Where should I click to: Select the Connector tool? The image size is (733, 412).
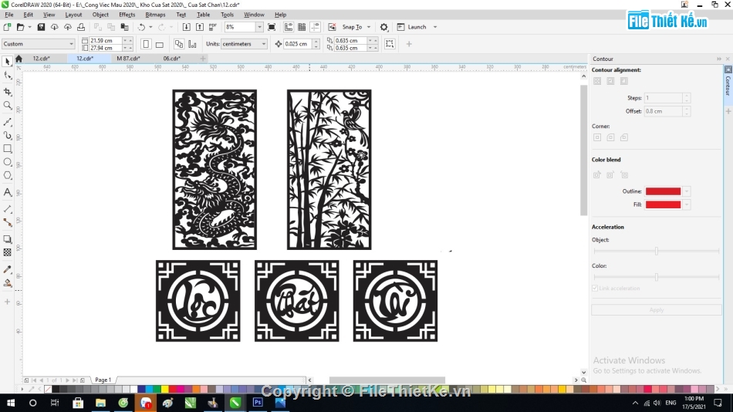point(8,223)
